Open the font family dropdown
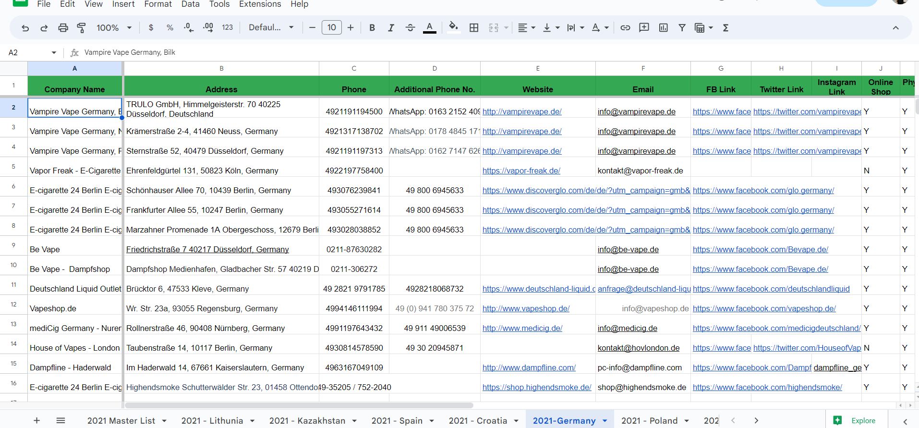919x428 pixels. coord(271,28)
